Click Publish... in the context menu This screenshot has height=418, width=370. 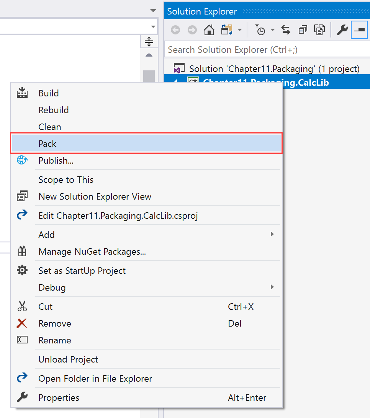[x=56, y=161]
